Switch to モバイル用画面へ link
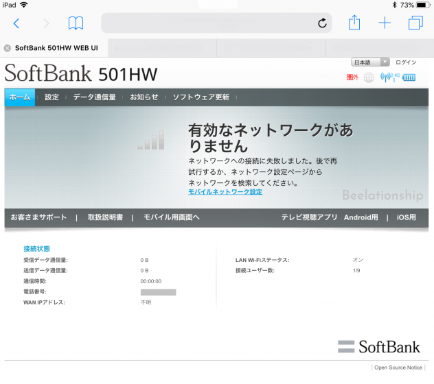Viewport: 434px width, 384px height. (x=172, y=217)
